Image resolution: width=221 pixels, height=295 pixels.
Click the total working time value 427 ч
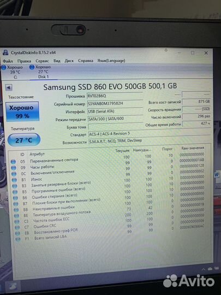pos(196,123)
